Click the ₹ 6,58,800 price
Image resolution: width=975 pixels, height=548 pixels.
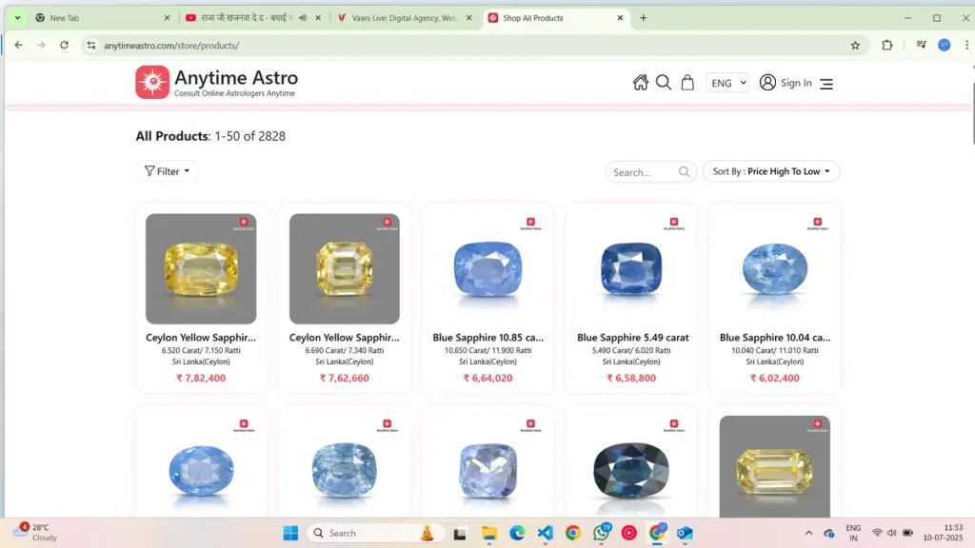click(x=631, y=378)
